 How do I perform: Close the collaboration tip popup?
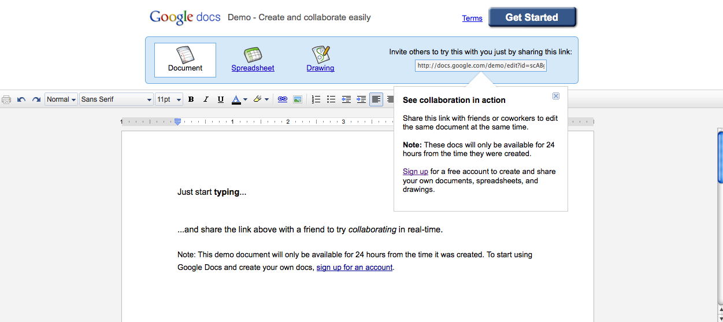click(x=556, y=96)
